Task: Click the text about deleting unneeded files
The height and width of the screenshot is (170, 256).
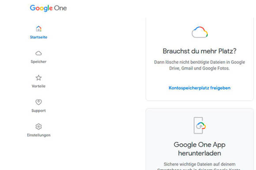Action: pos(200,65)
